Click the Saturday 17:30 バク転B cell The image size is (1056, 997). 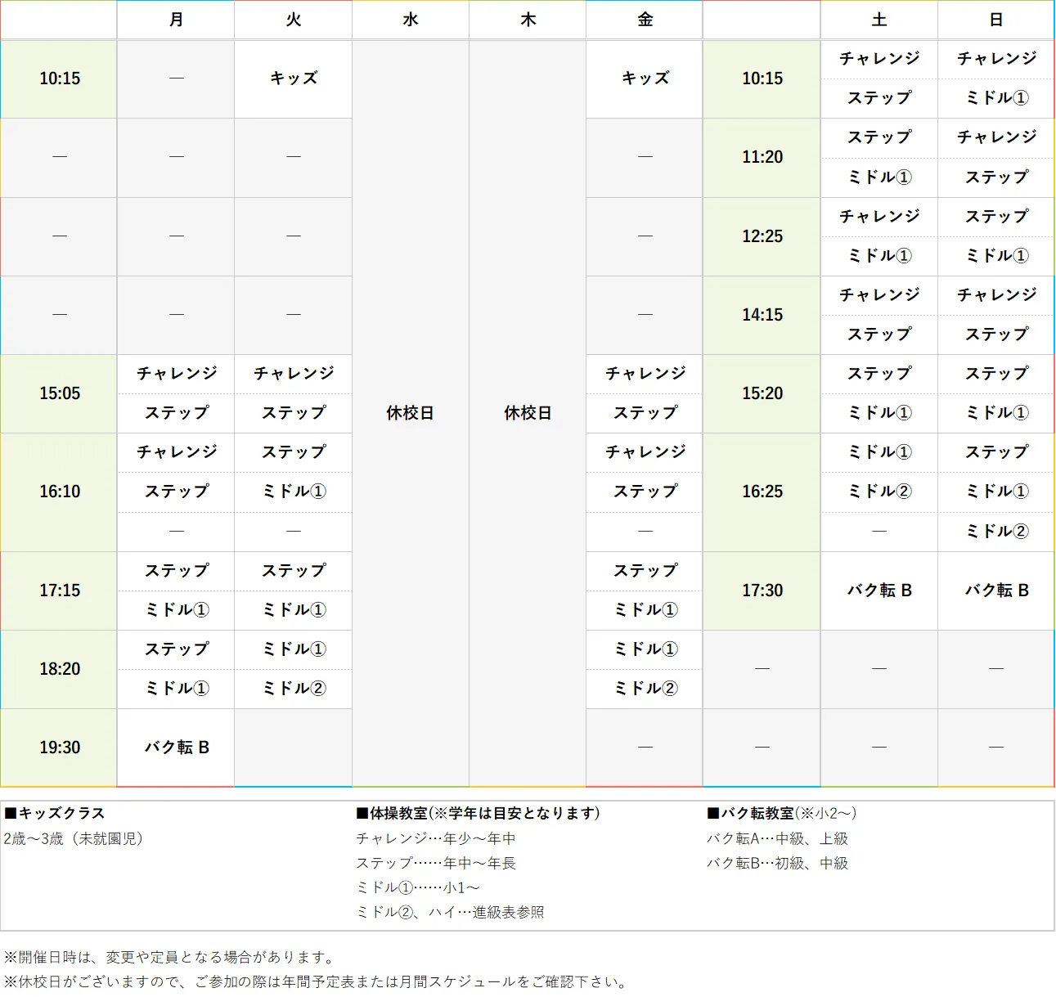879,590
